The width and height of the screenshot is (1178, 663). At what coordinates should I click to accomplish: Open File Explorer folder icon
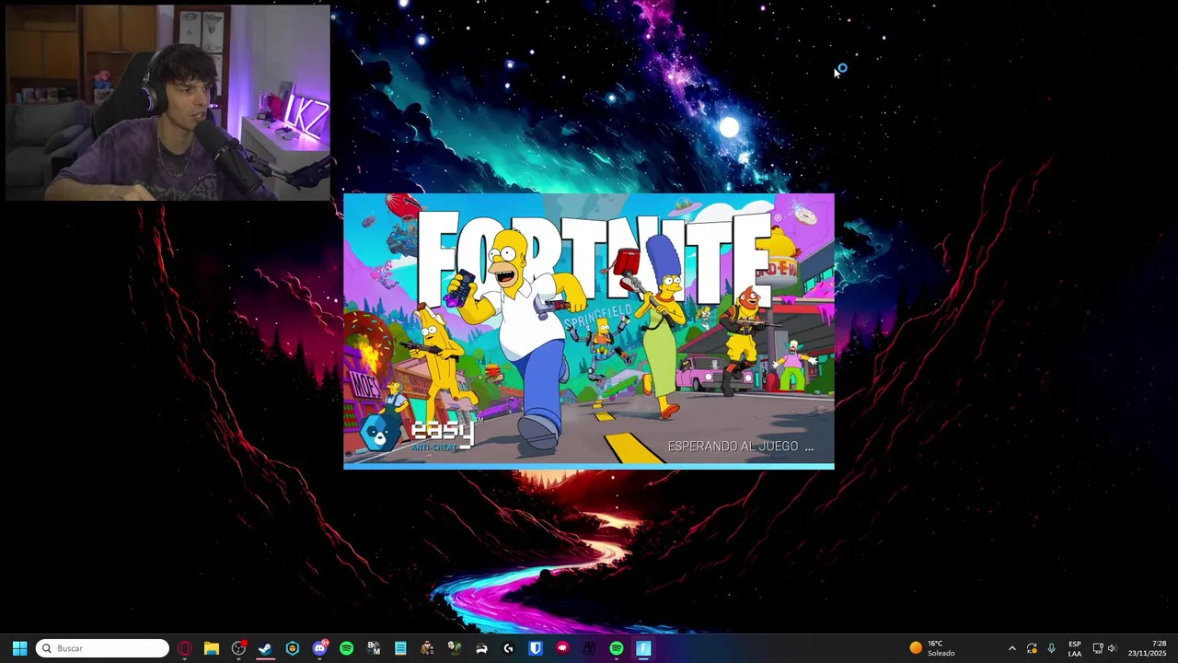point(212,648)
